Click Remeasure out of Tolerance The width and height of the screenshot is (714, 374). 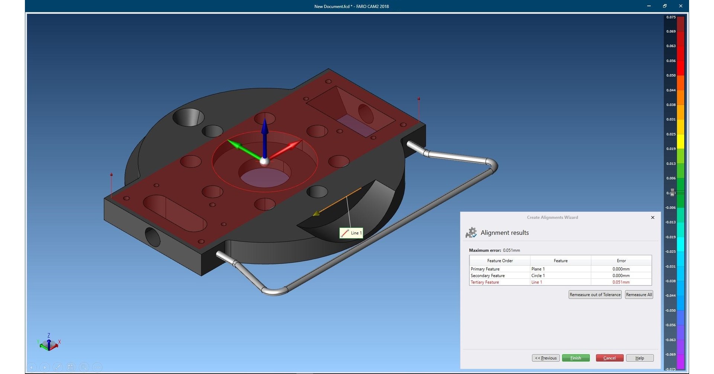(595, 294)
